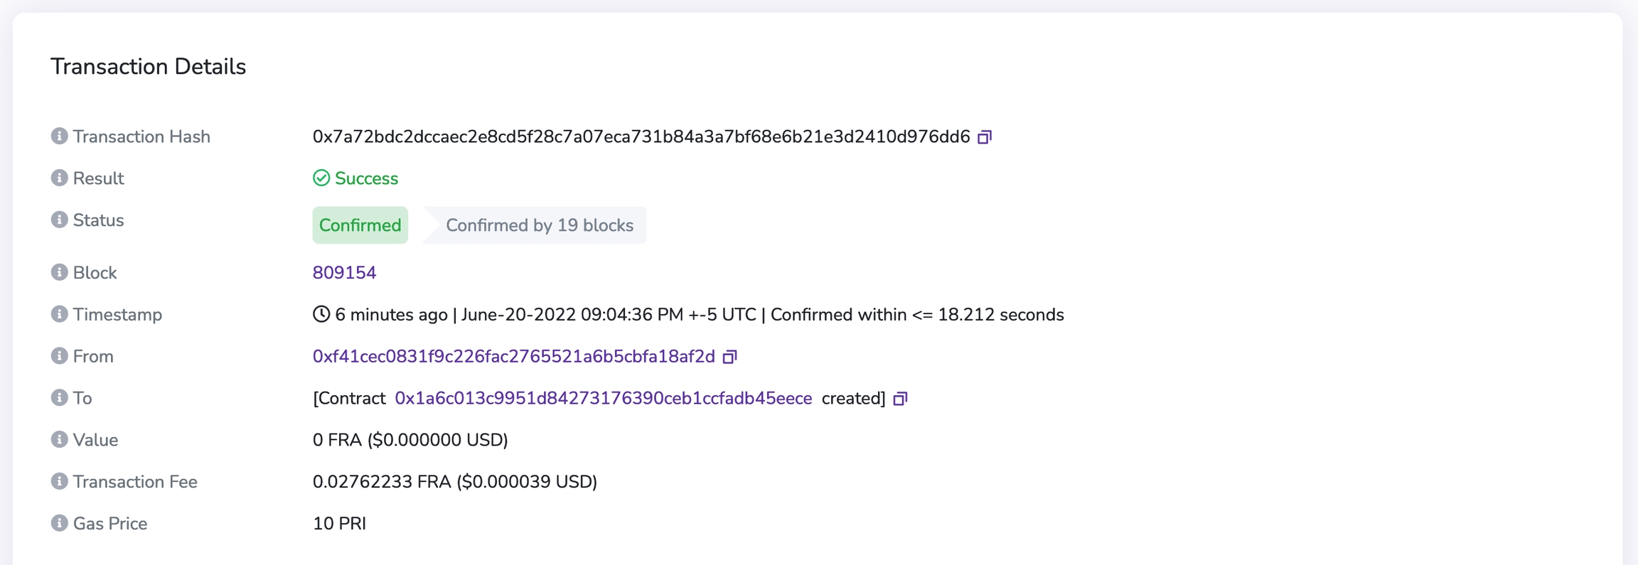Click info icon beside Transaction Hash
Viewport: 1638px width, 565px height.
(60, 136)
